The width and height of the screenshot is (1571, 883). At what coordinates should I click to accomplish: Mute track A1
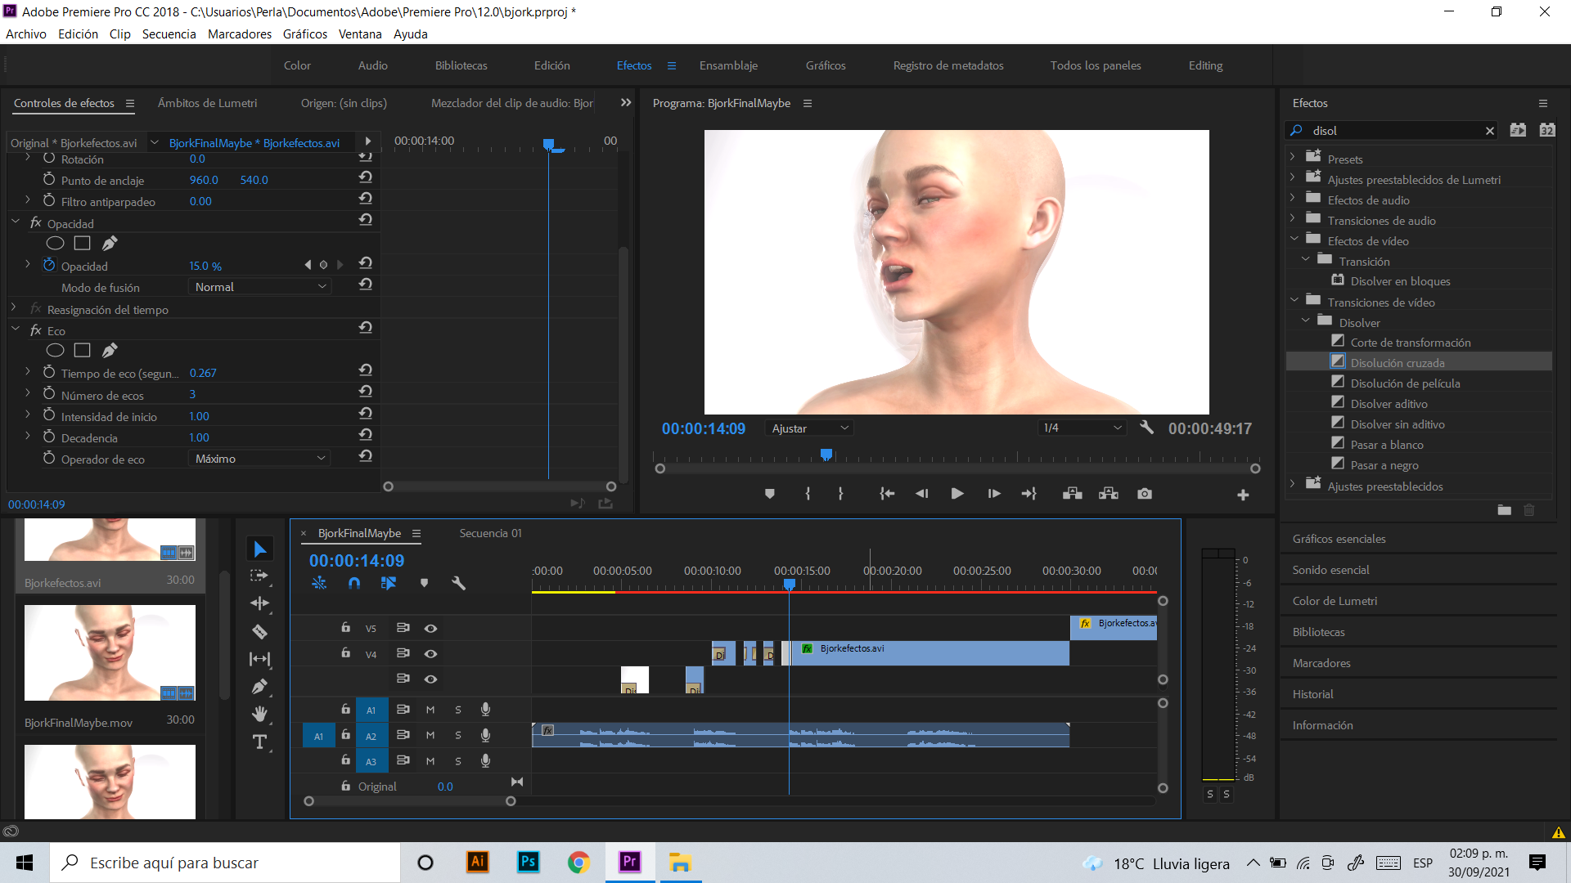(430, 710)
